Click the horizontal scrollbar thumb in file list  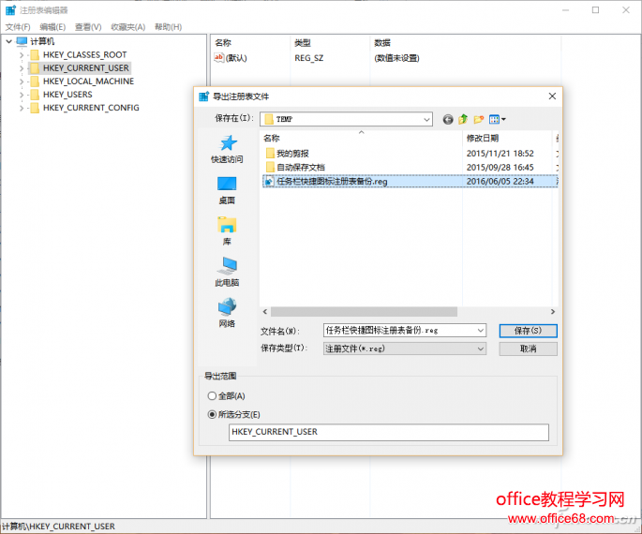click(x=364, y=312)
